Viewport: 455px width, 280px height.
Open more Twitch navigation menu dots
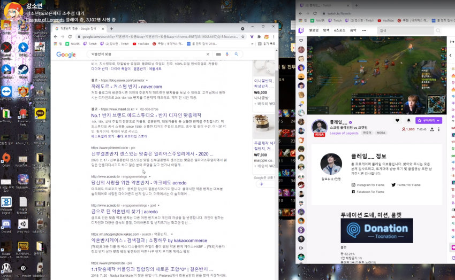pos(364,30)
